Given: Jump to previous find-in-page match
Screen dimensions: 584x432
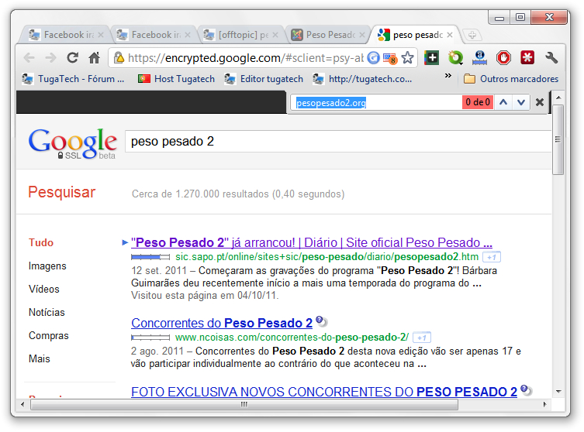Looking at the screenshot, I should tap(503, 102).
